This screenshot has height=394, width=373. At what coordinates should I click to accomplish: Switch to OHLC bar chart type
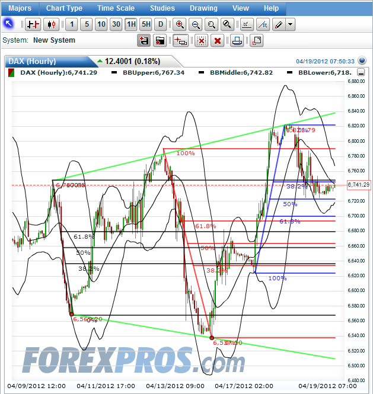[33, 24]
